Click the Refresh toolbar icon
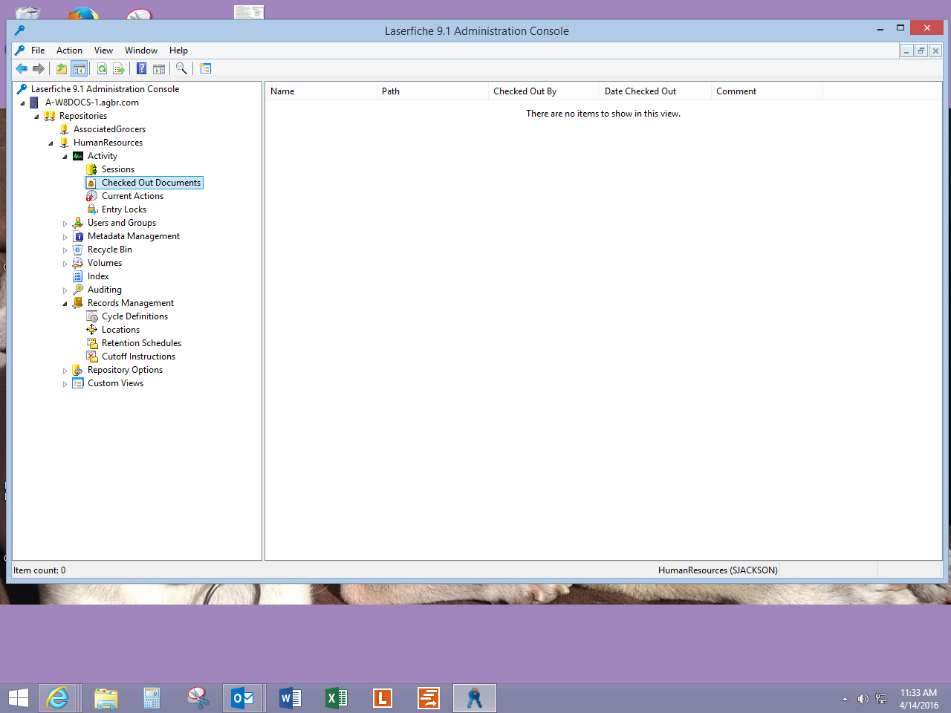This screenshot has height=713, width=951. [102, 69]
